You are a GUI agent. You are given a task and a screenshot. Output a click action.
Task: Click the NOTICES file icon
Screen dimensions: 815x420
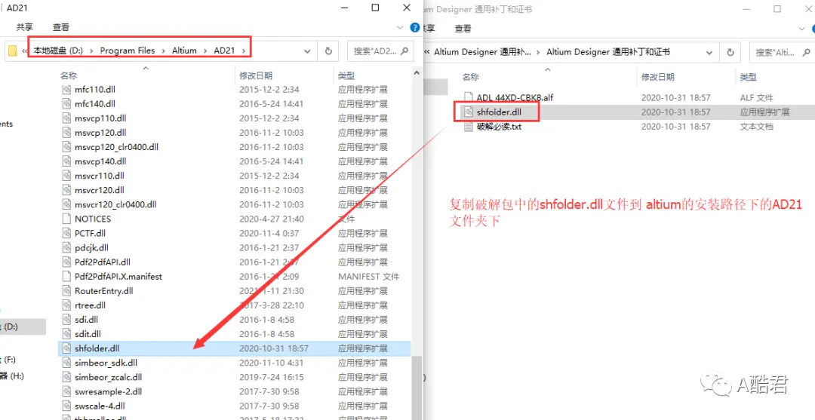(x=66, y=219)
